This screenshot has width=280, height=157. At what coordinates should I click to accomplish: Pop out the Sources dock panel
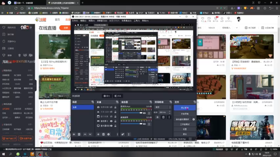click(x=117, y=102)
